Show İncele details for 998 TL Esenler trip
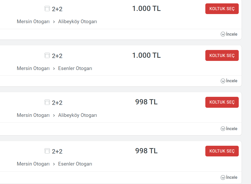This screenshot has height=184, width=251. click(229, 177)
